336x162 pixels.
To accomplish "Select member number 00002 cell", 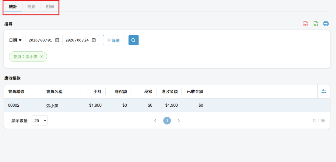I will 14,105.
